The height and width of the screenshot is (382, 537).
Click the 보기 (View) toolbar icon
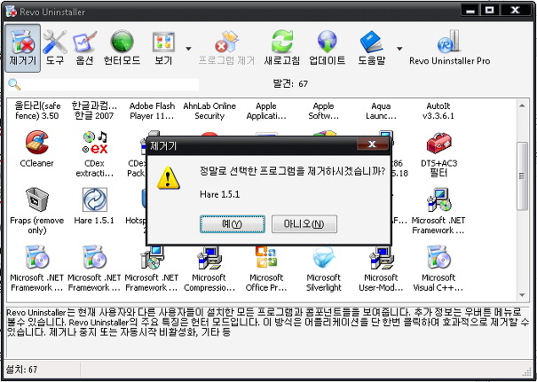[x=163, y=48]
